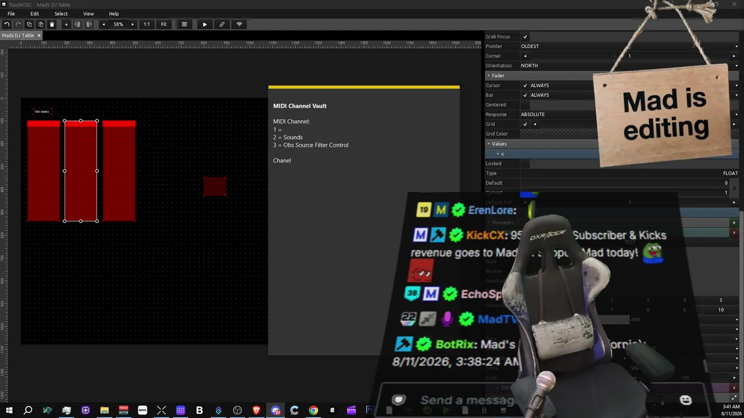Click the 58% zoom value field

118,24
